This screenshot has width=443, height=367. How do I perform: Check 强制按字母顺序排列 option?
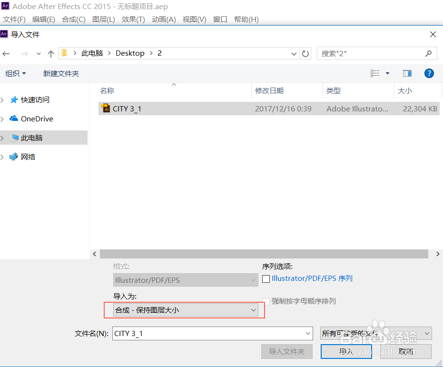[x=266, y=300]
